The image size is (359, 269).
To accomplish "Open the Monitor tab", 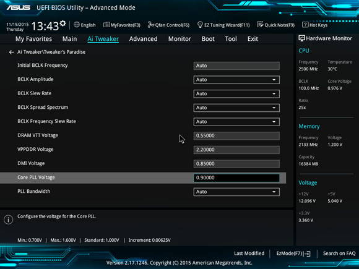I will (x=179, y=39).
